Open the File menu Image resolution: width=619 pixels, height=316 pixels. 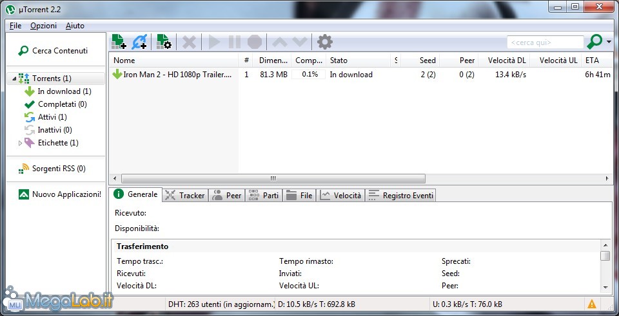tap(15, 26)
